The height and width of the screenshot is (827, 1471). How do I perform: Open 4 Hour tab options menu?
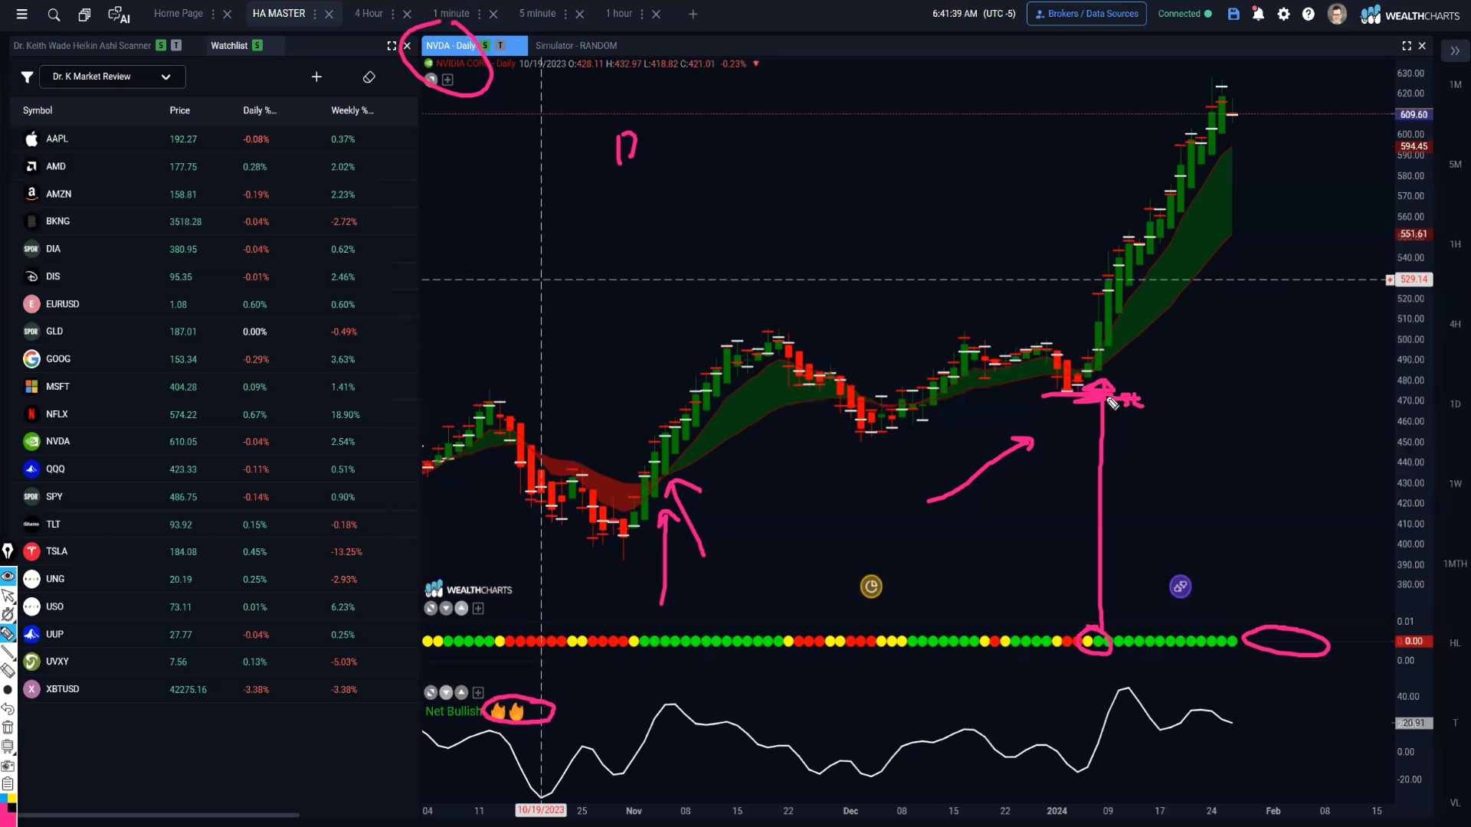[x=393, y=14]
